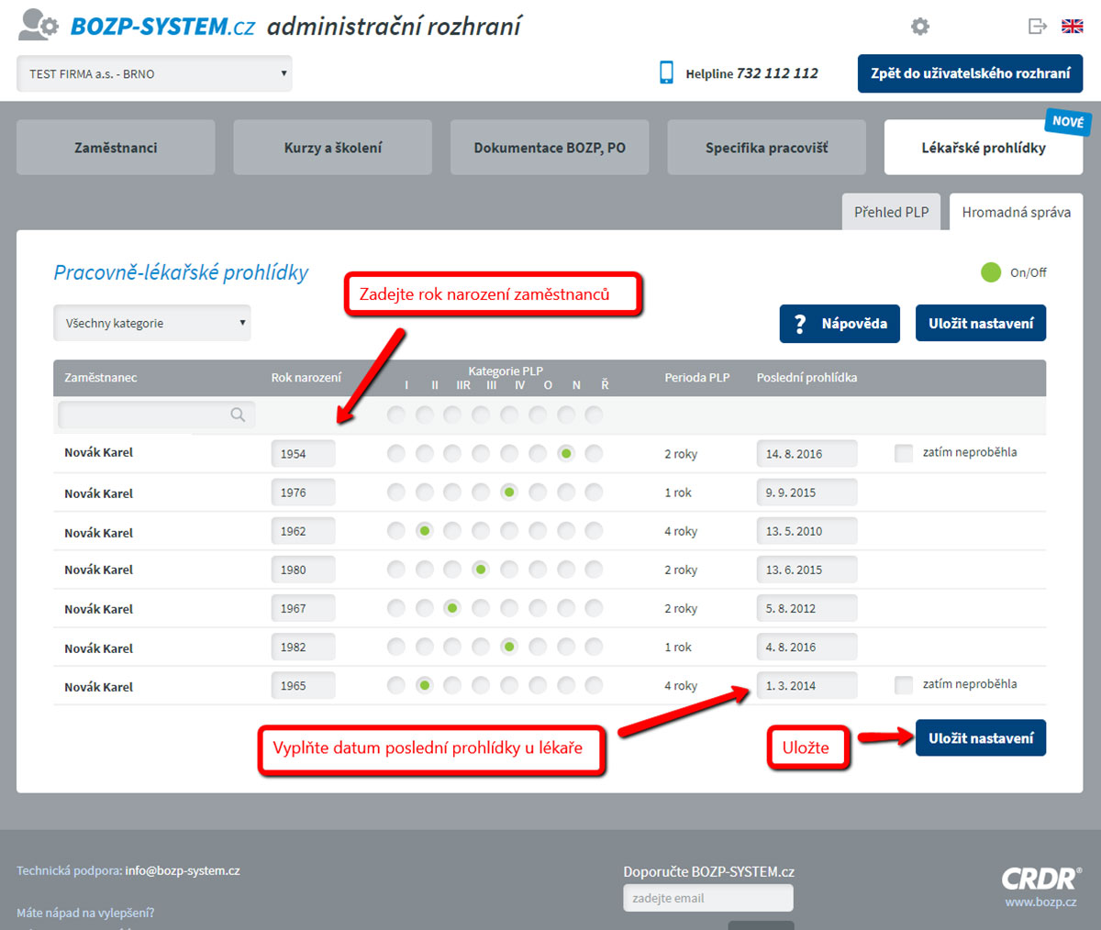Select category N for employee born 1967
This screenshot has width=1101, height=930.
(566, 608)
